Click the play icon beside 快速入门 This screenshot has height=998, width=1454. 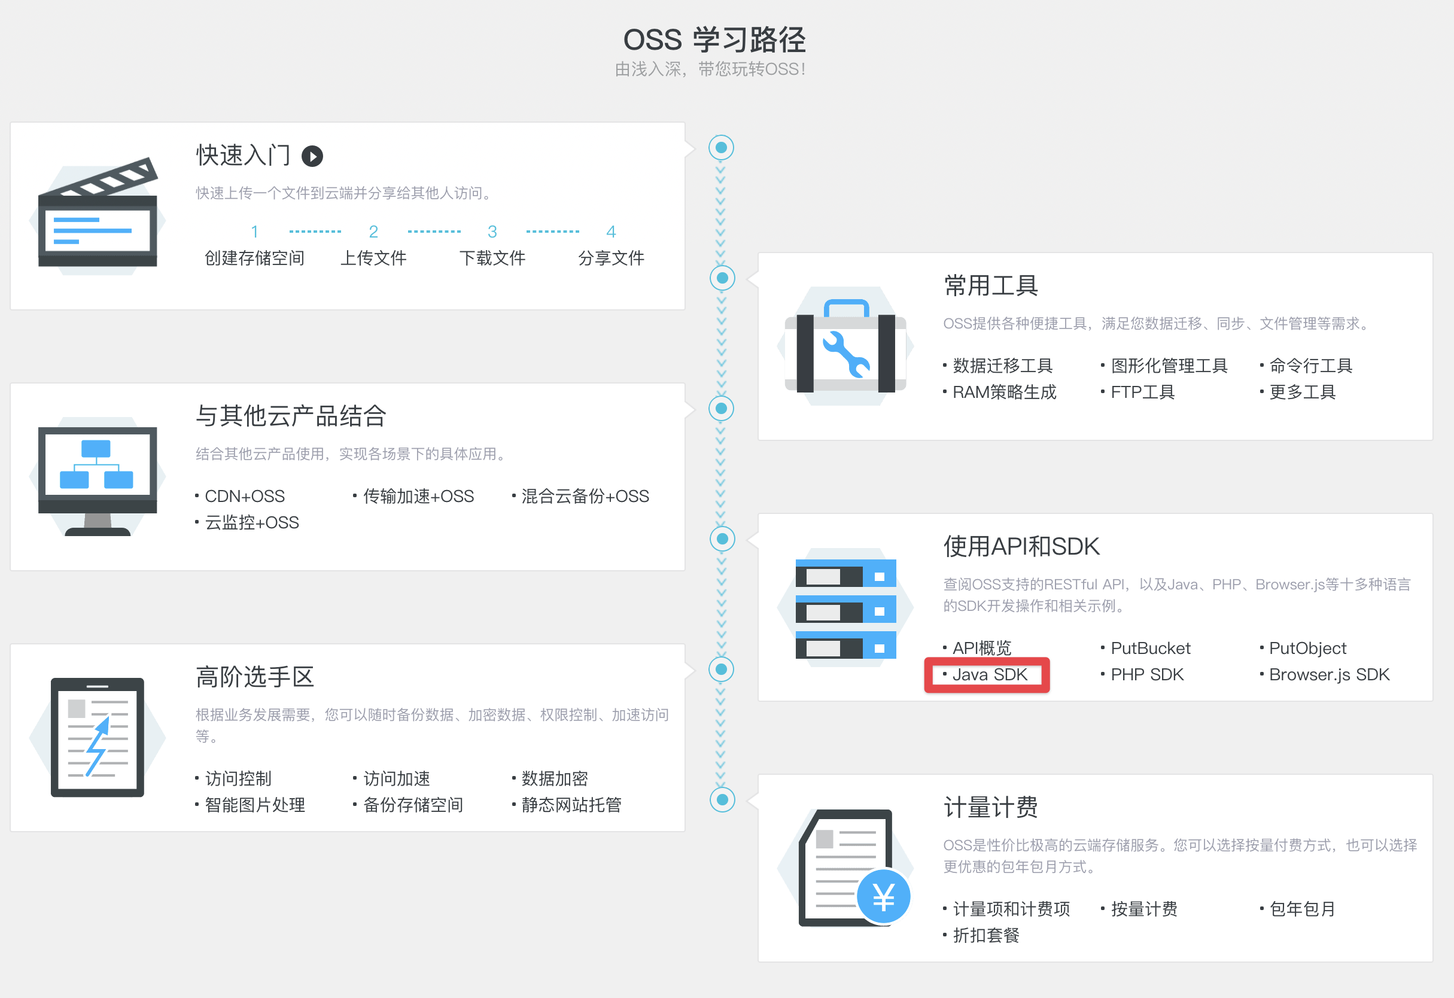312,156
